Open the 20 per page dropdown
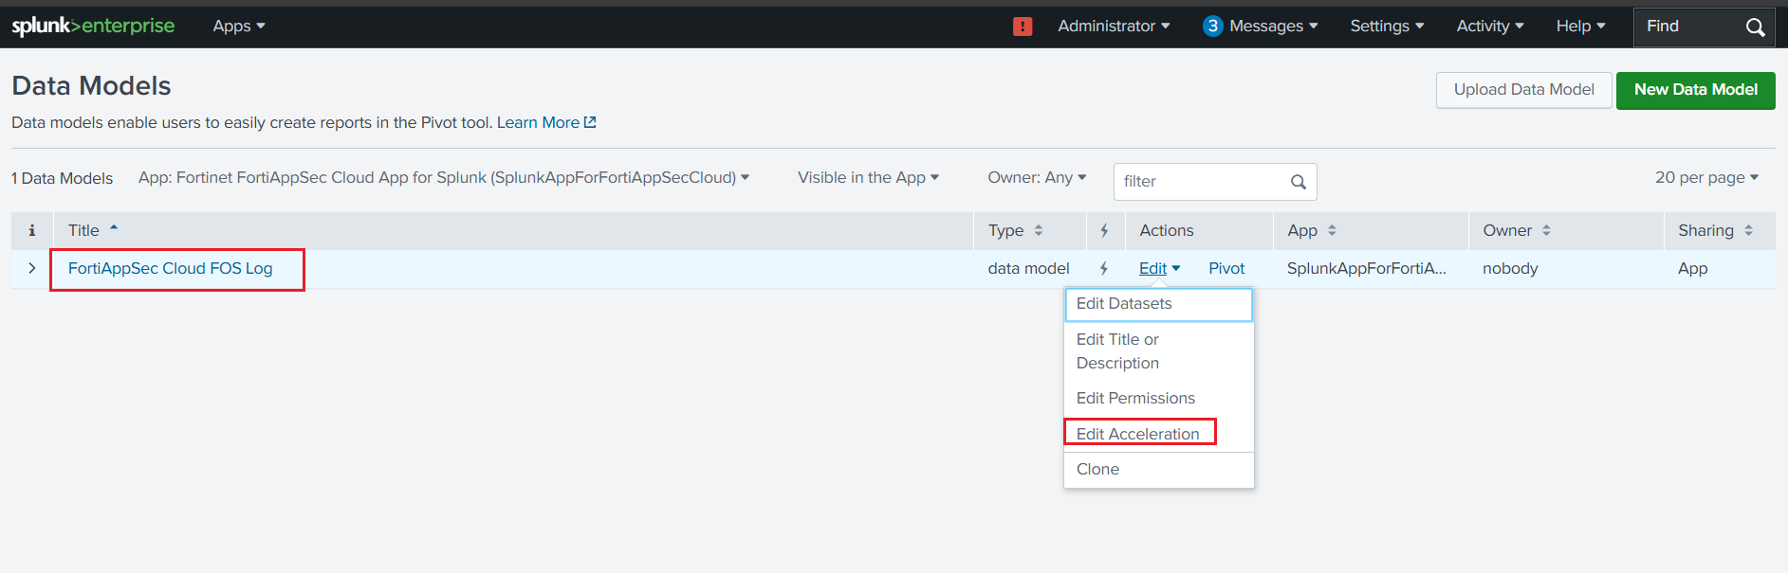Screen dimensions: 1788x573 [1706, 177]
